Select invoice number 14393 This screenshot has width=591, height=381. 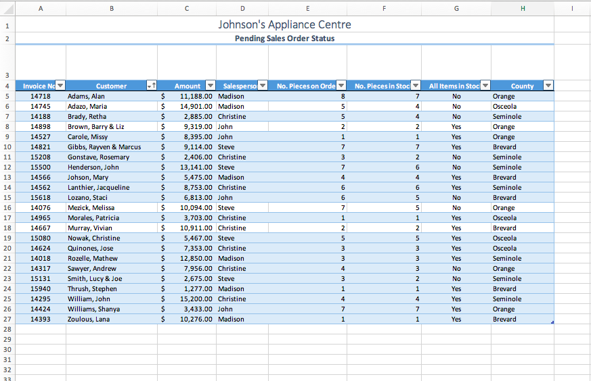coord(41,320)
